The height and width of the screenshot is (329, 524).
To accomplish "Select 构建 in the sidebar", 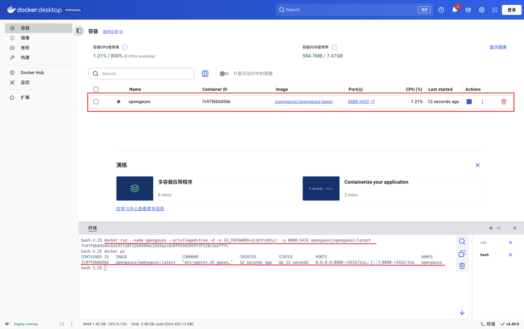I will [x=38, y=58].
